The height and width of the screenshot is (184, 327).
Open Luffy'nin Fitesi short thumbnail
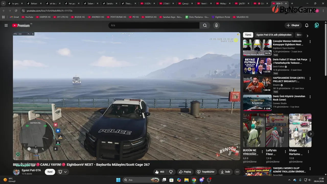(277, 130)
